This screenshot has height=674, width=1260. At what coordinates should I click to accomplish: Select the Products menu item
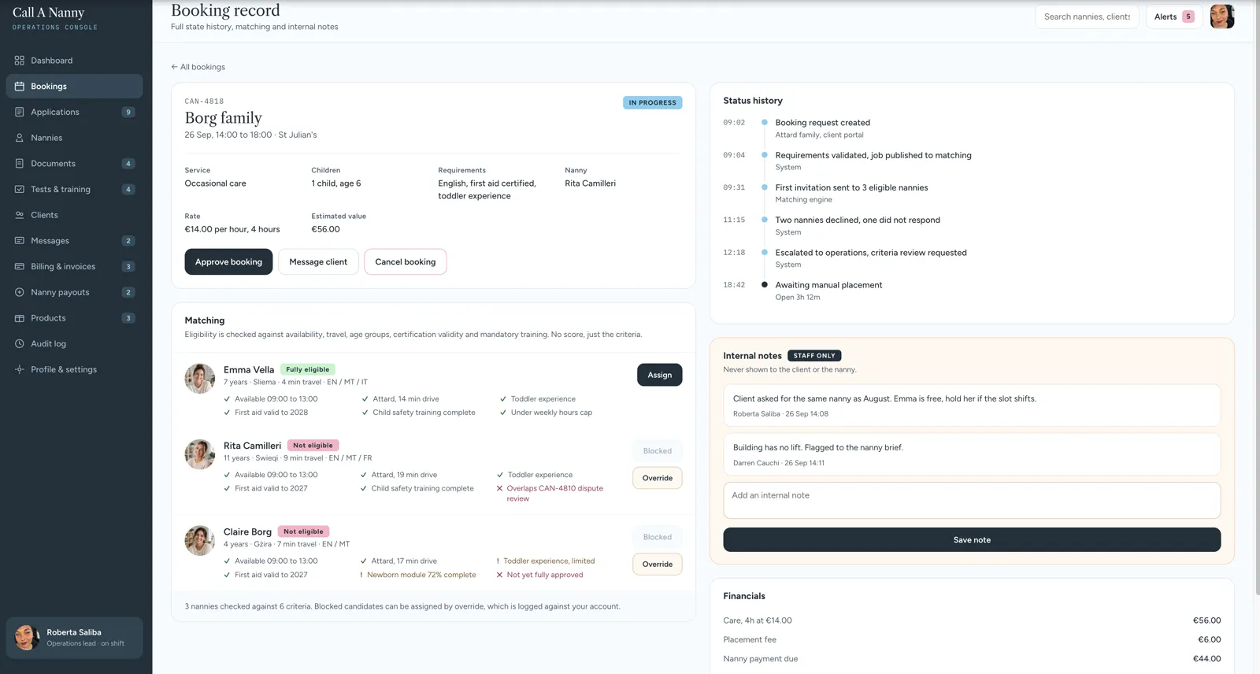tap(75, 318)
